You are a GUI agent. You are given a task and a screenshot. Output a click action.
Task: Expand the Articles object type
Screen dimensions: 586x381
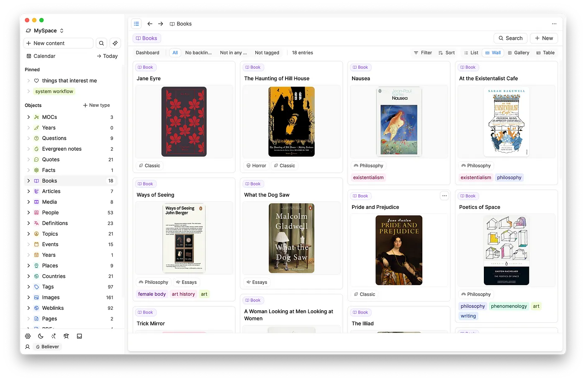click(28, 191)
